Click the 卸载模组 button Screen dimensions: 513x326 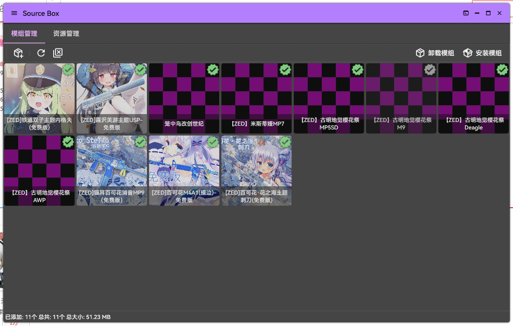tap(435, 53)
